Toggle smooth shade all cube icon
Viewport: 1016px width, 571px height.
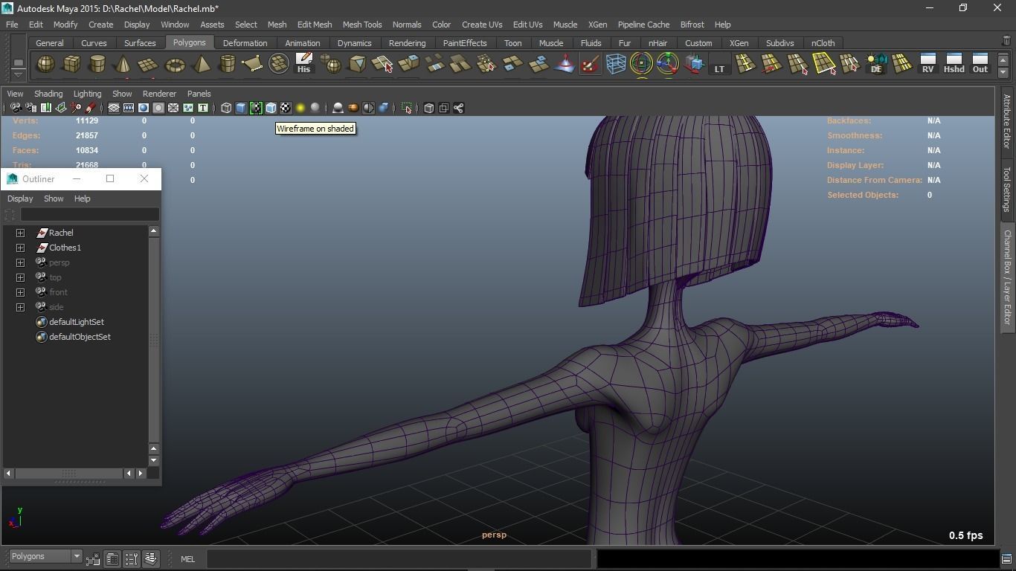pyautogui.click(x=241, y=109)
